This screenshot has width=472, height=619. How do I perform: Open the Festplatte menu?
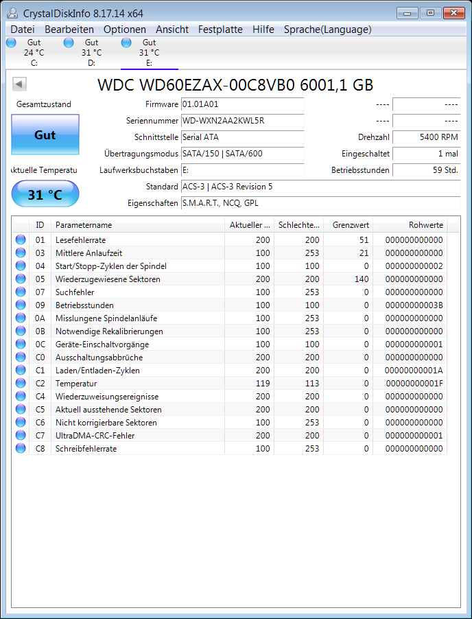tap(220, 30)
